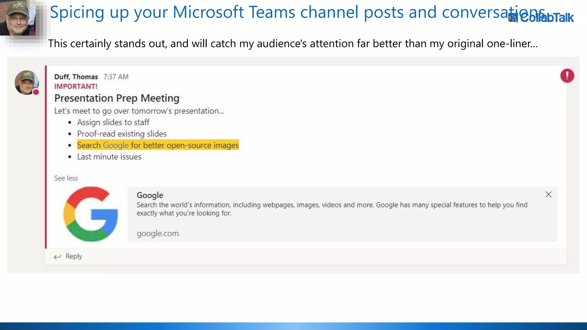
Task: Click the Google preview description text
Action: point(332,209)
